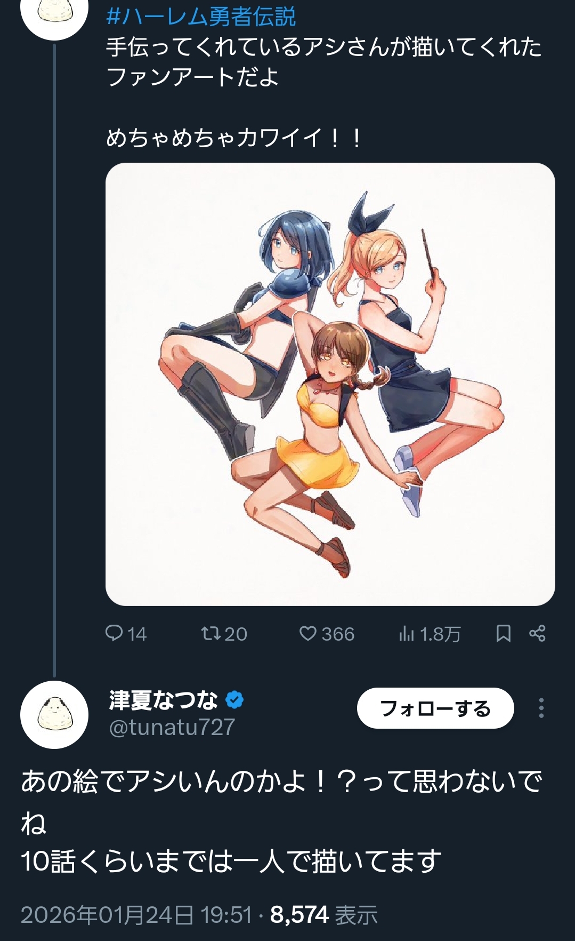Screen dimensions: 575x941
Task: Open the @tunatu727 handle
Action: click(172, 727)
